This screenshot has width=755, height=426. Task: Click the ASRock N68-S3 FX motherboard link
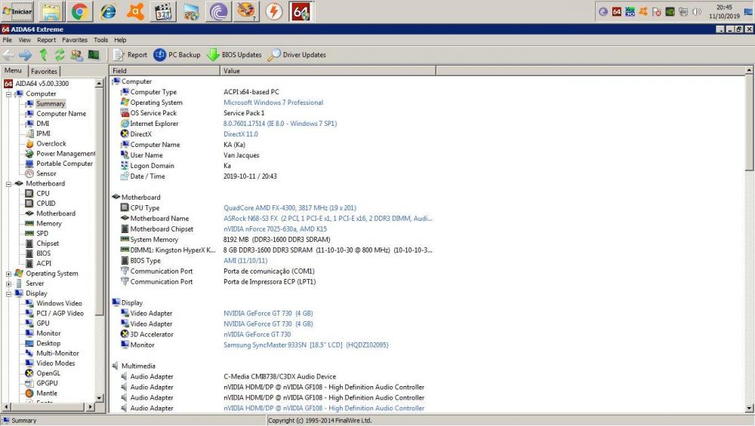coord(327,219)
